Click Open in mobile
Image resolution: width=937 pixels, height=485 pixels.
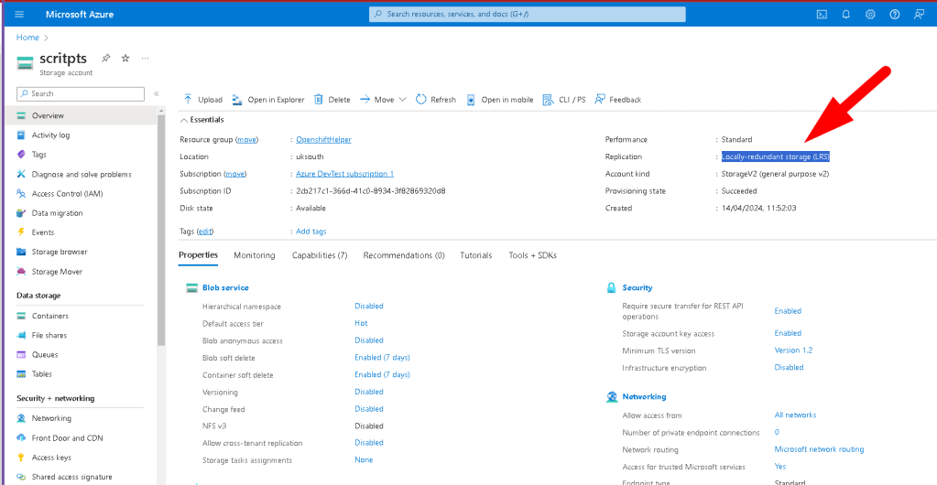click(x=499, y=100)
